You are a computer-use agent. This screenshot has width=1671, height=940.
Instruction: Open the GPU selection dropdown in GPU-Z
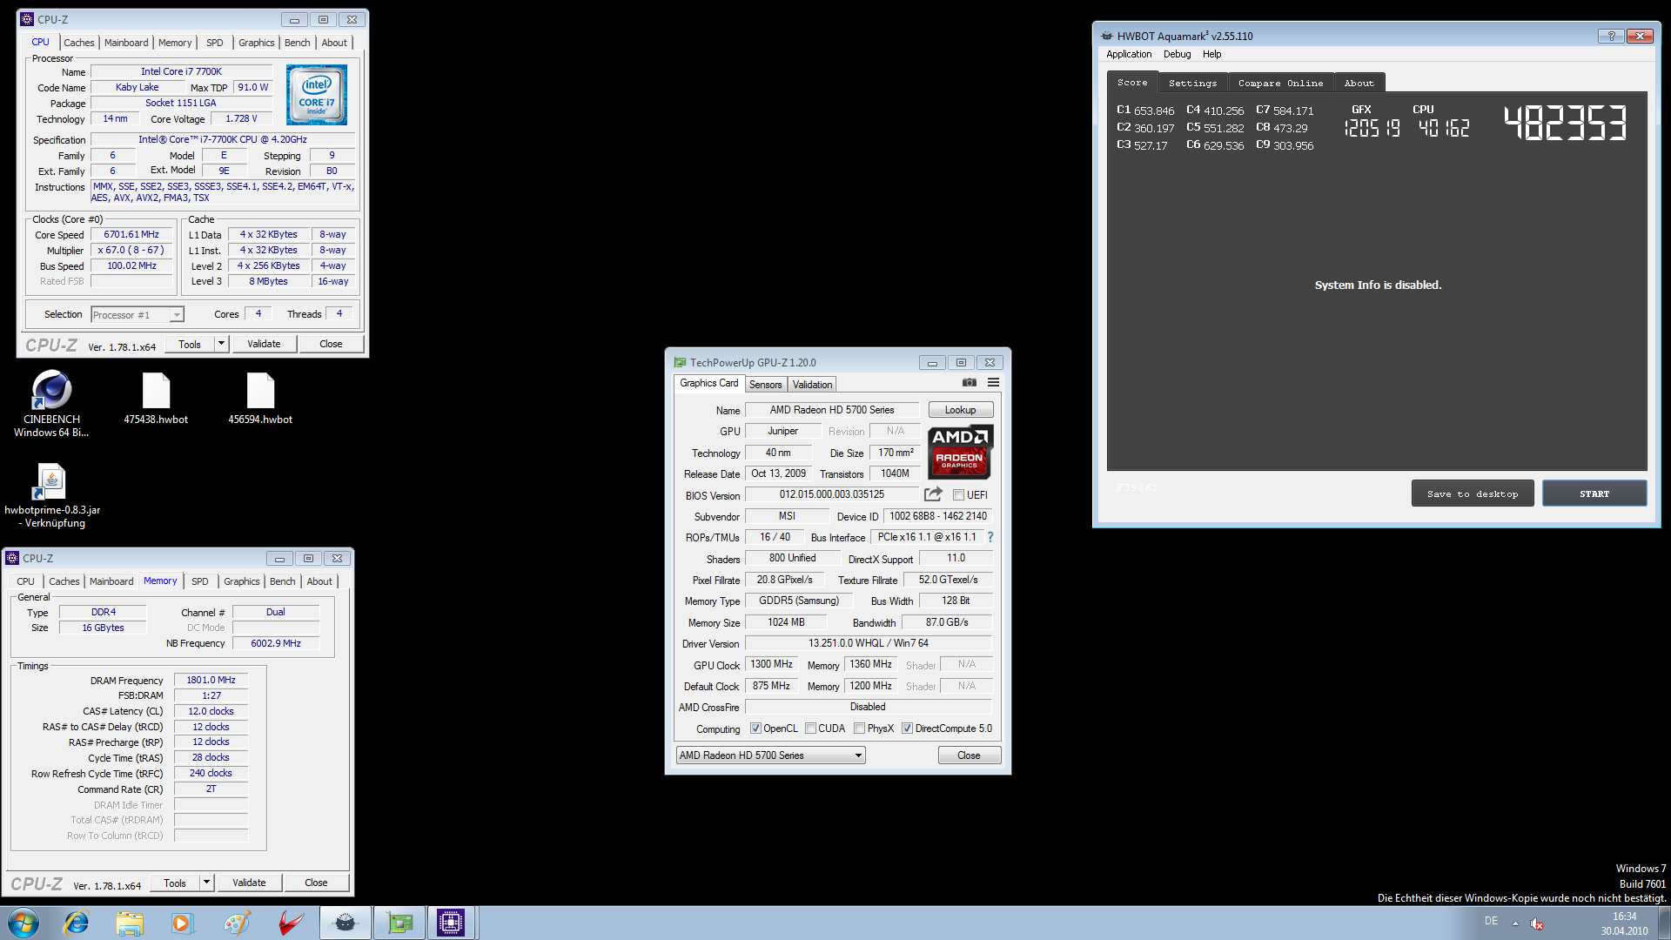click(770, 755)
